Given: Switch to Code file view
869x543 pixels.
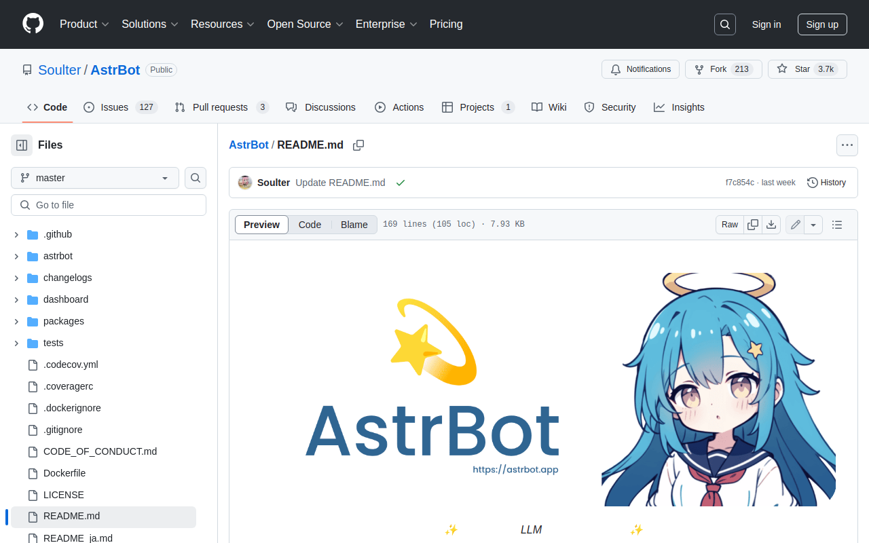Looking at the screenshot, I should point(310,225).
